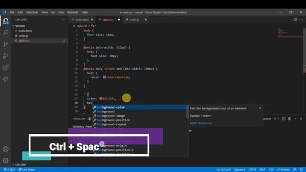The width and height of the screenshot is (306, 172).
Task: Open the Manage gear icon
Action: pos(6,161)
